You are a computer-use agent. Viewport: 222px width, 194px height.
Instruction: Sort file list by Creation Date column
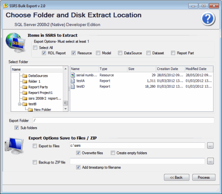(x=170, y=69)
